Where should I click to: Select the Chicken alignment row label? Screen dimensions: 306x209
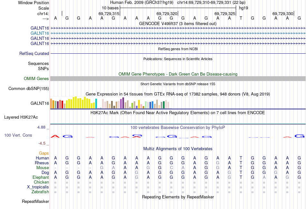41,182
